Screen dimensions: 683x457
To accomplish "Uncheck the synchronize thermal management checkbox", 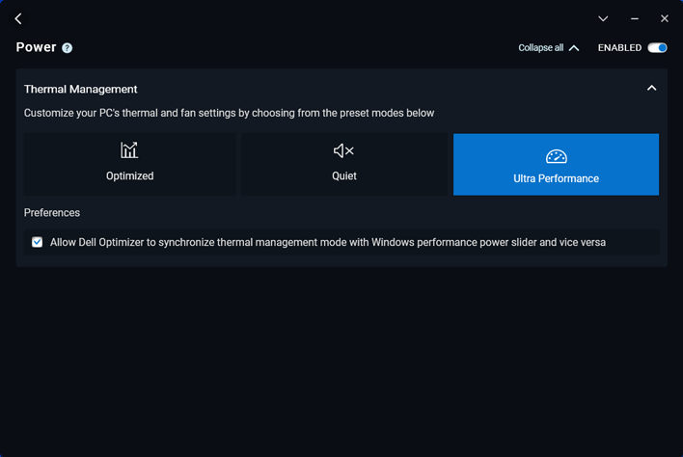I will (x=37, y=242).
